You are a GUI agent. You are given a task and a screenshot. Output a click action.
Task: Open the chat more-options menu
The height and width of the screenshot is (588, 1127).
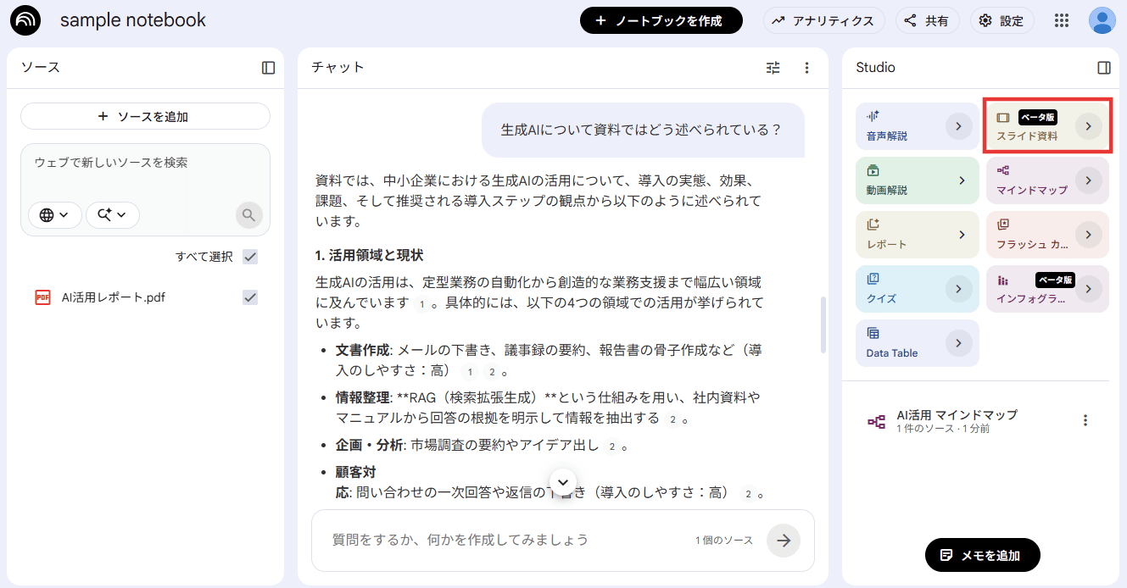(806, 68)
